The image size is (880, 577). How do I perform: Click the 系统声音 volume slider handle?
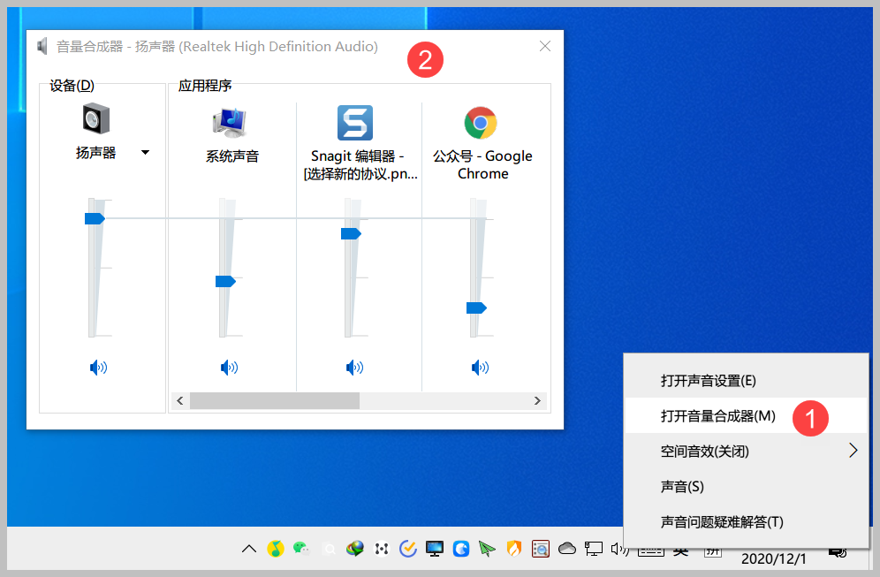pos(224,281)
